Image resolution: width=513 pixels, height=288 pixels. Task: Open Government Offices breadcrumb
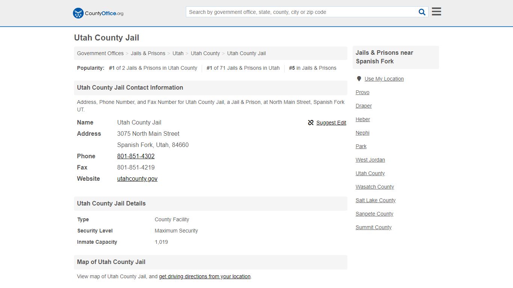(100, 53)
